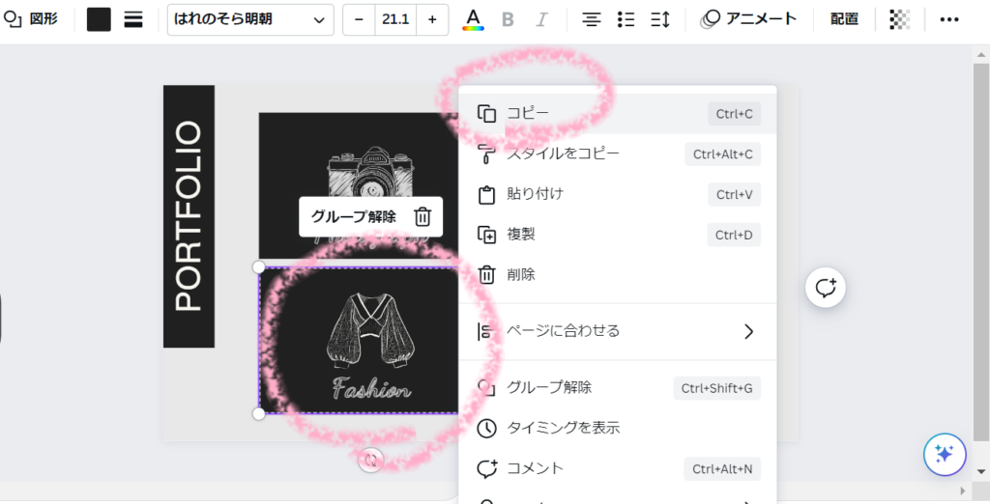
Task: Click the add comment bubble icon
Action: (x=826, y=288)
